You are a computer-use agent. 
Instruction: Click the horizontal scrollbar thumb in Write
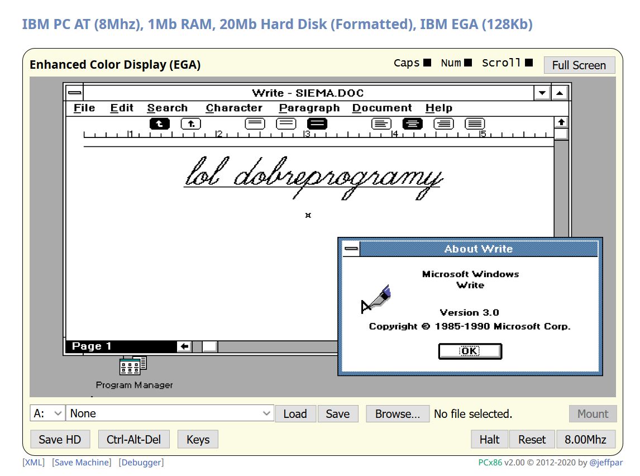point(210,346)
